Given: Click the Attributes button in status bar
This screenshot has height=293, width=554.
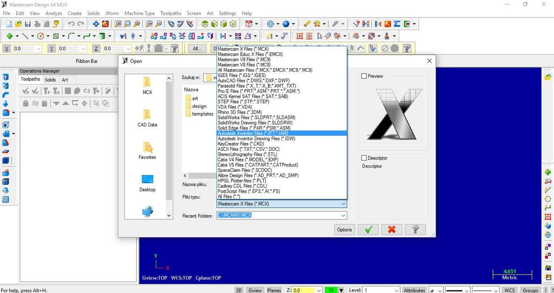Looking at the screenshot, I should point(414,290).
